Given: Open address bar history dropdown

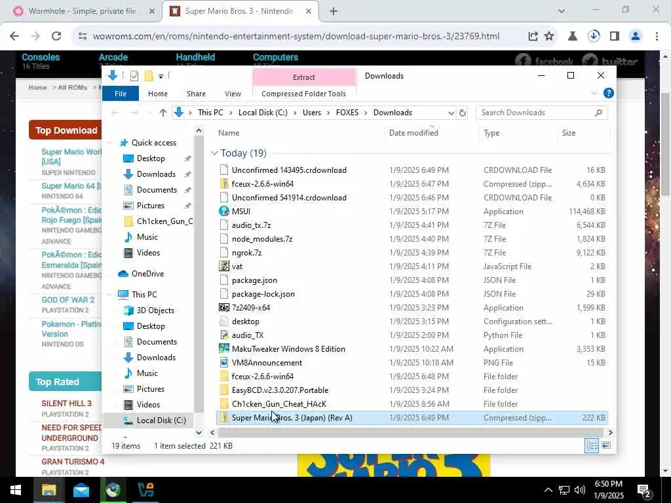Looking at the screenshot, I should tap(451, 113).
